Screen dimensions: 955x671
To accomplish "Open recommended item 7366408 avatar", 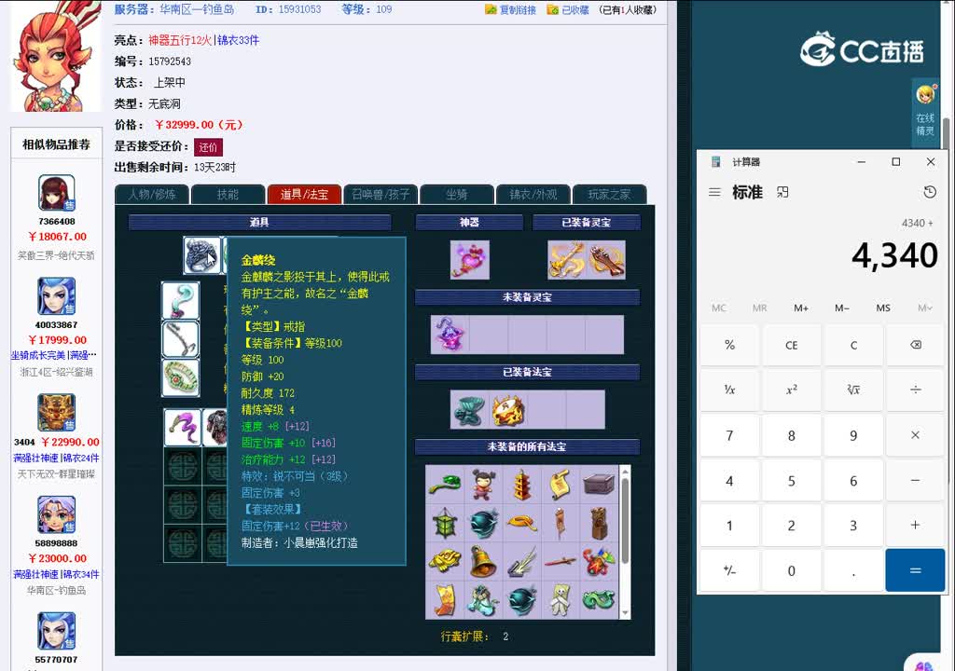I will [57, 192].
